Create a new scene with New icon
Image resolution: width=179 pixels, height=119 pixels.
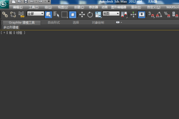pos(14,1)
